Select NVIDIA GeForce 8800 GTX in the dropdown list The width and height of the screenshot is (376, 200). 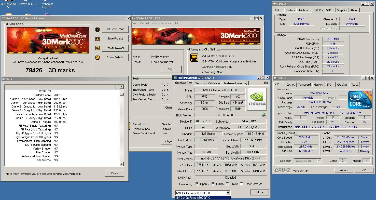click(x=203, y=198)
